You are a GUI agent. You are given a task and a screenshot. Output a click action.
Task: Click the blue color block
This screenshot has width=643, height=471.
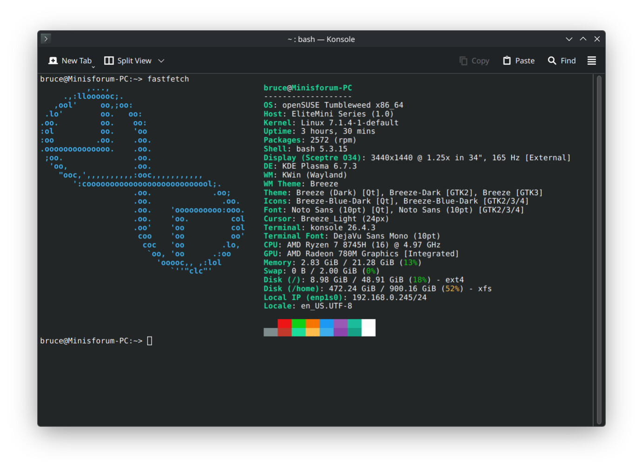coord(326,323)
